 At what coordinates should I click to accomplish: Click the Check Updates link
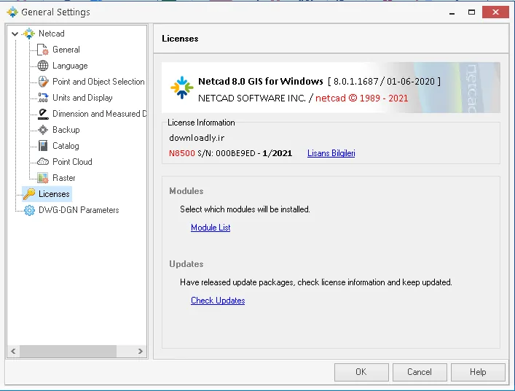coord(218,301)
